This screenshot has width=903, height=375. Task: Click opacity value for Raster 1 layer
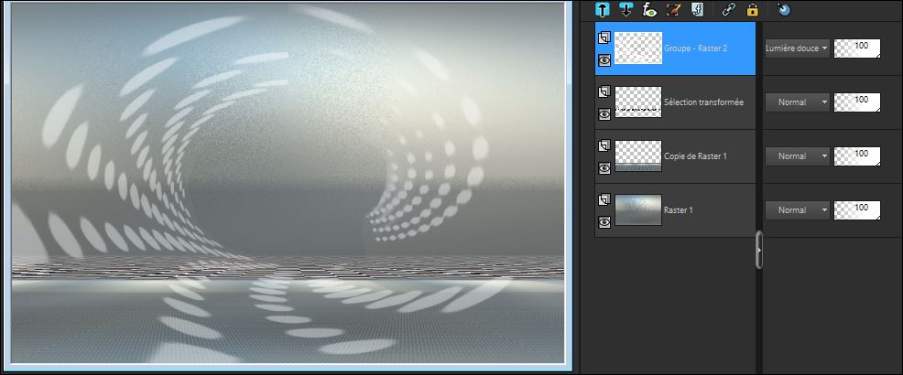coord(857,210)
